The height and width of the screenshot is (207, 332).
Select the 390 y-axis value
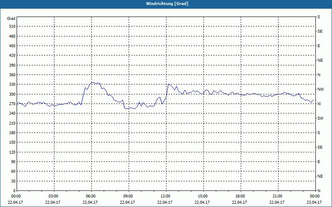(12, 65)
